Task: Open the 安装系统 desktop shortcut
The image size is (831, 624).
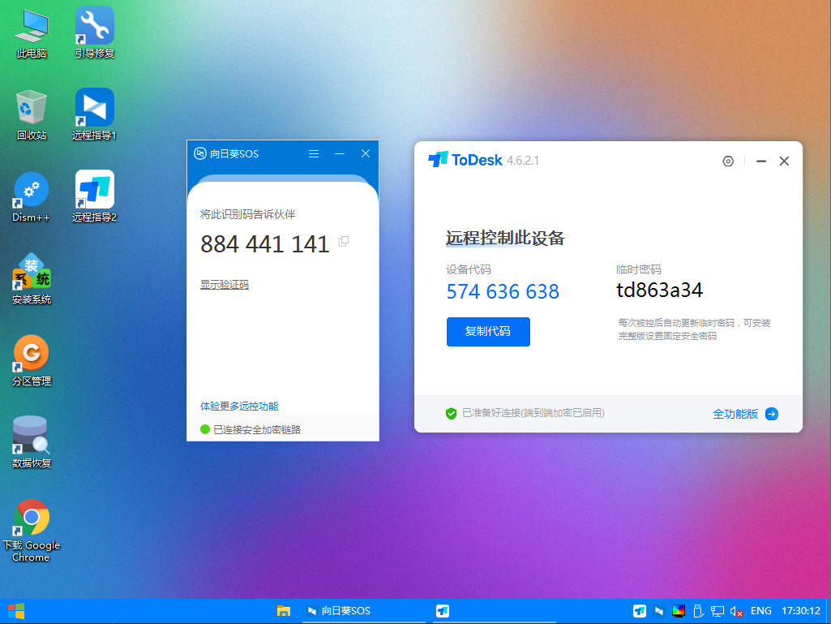Action: click(32, 279)
